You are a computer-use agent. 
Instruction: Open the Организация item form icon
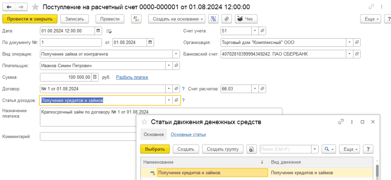click(357, 42)
